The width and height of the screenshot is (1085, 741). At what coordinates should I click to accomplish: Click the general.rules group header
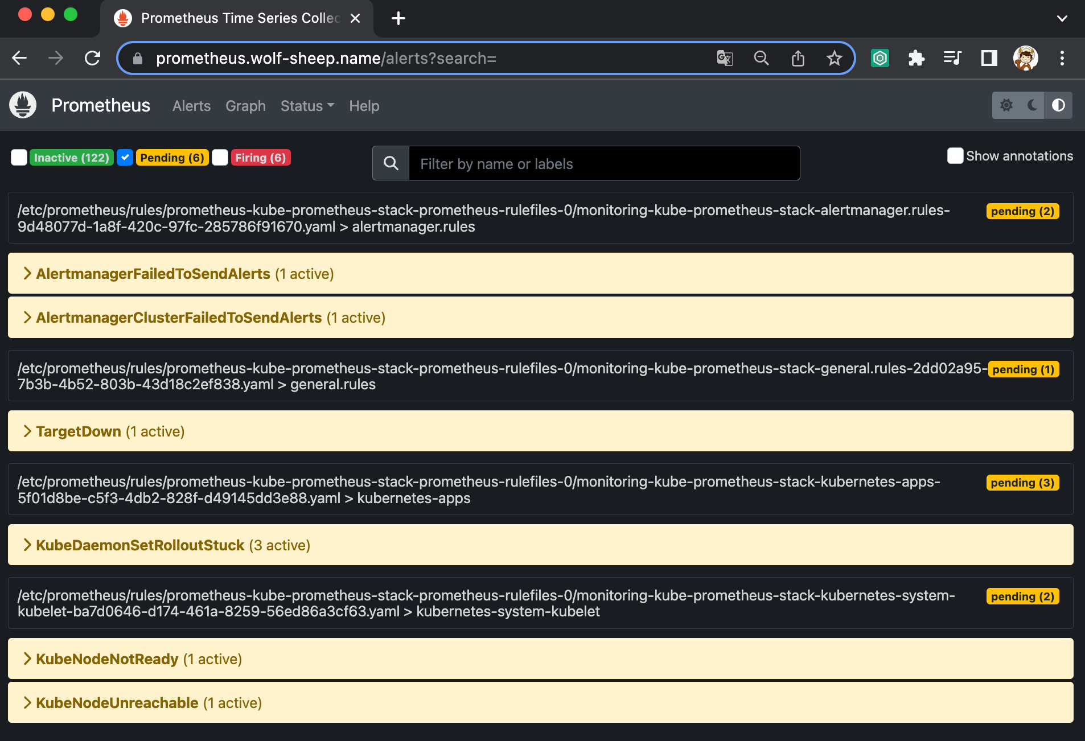pos(540,376)
